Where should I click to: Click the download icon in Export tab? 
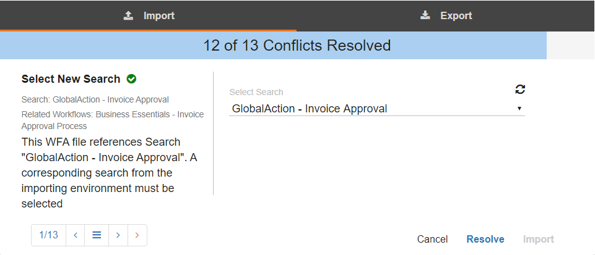pos(425,15)
